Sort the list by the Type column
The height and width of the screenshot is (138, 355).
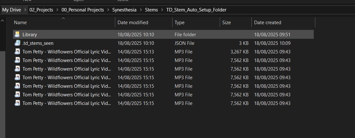pyautogui.click(x=179, y=23)
